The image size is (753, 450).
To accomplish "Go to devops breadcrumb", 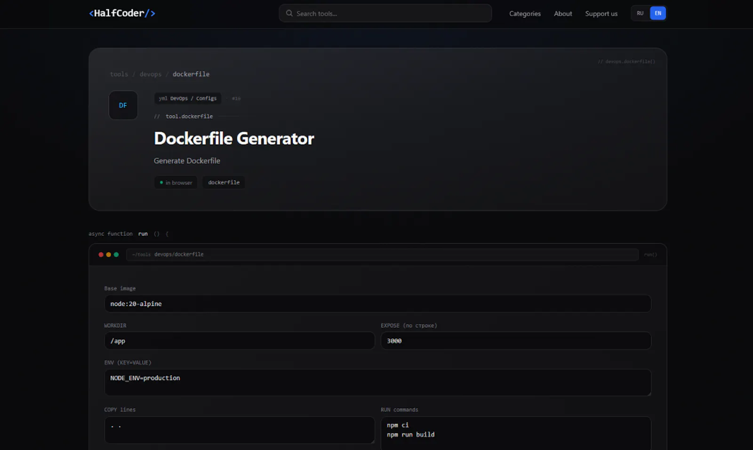I will (151, 74).
